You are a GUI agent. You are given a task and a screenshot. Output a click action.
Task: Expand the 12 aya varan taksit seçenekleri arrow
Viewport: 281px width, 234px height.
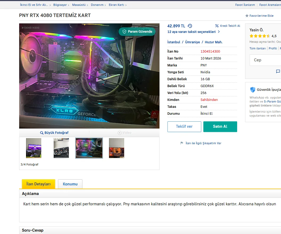[x=219, y=32]
